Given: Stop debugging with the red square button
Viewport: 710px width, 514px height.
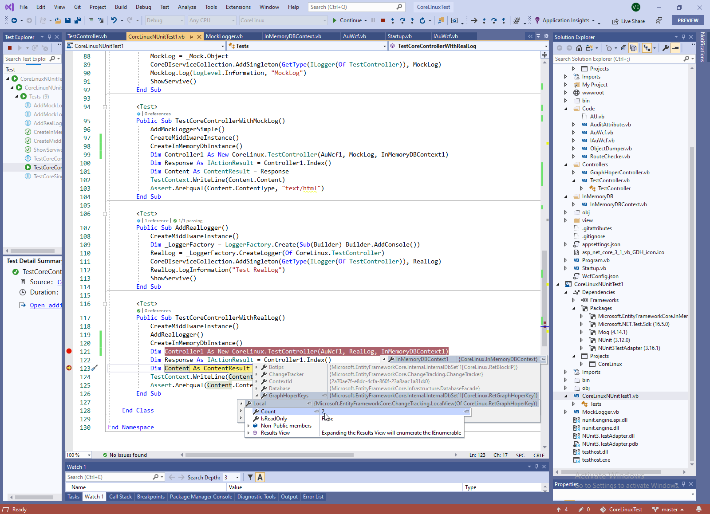Looking at the screenshot, I should click(383, 20).
